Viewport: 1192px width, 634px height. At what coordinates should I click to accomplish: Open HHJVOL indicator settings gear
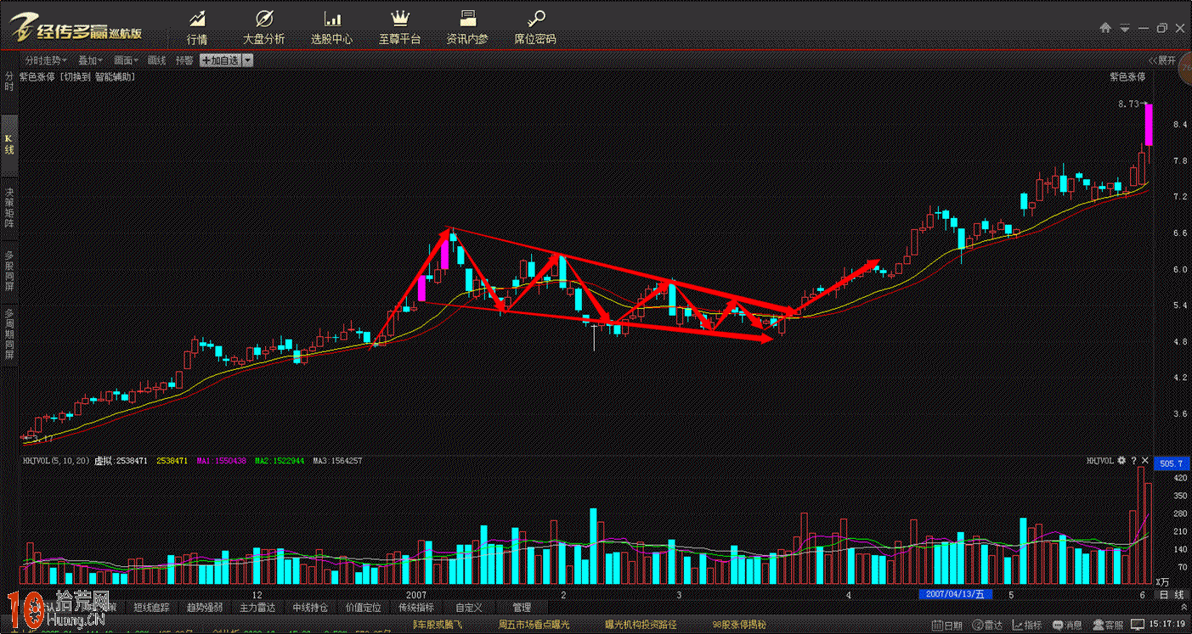coord(1121,460)
